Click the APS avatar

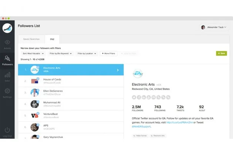pyautogui.click(x=35, y=127)
